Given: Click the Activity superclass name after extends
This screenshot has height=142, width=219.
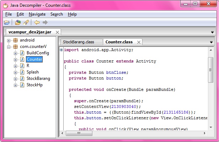Looking at the screenshot, I should click(146, 61).
